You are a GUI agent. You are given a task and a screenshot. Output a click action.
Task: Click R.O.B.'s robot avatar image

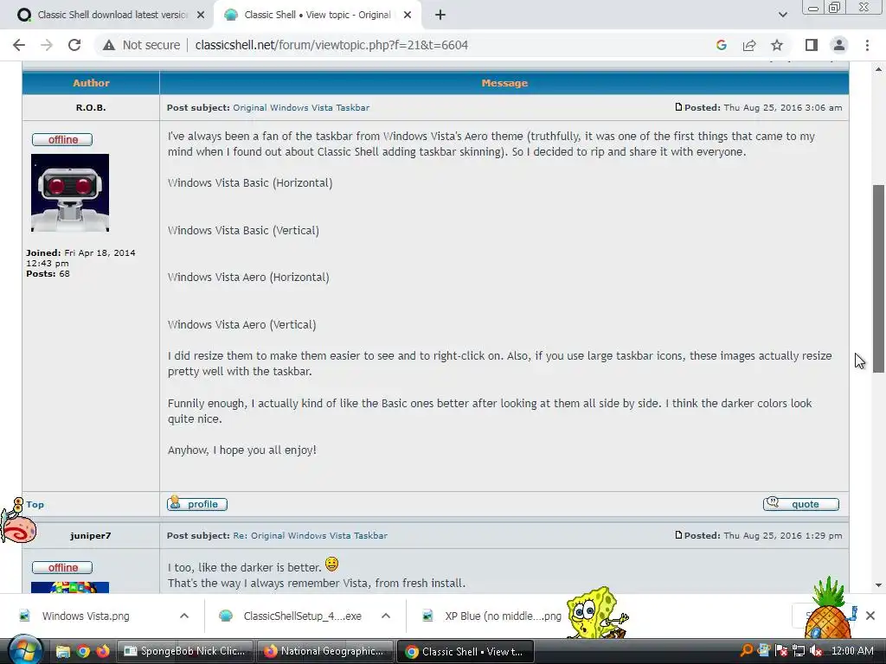click(x=70, y=193)
